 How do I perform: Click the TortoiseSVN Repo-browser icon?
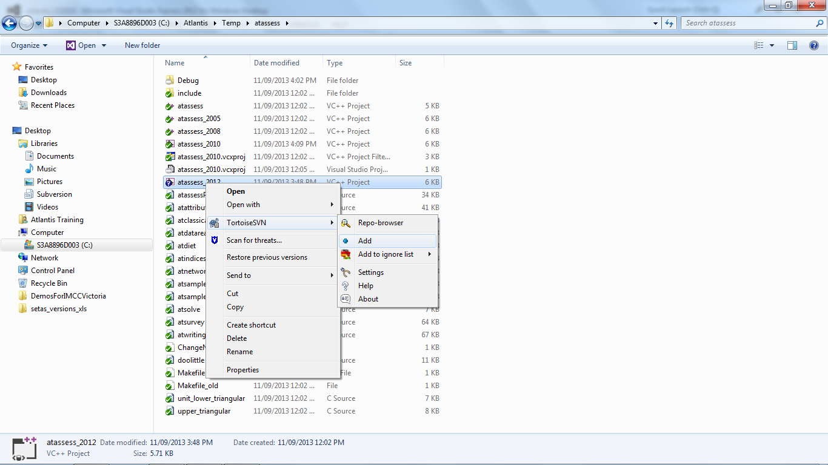click(346, 223)
